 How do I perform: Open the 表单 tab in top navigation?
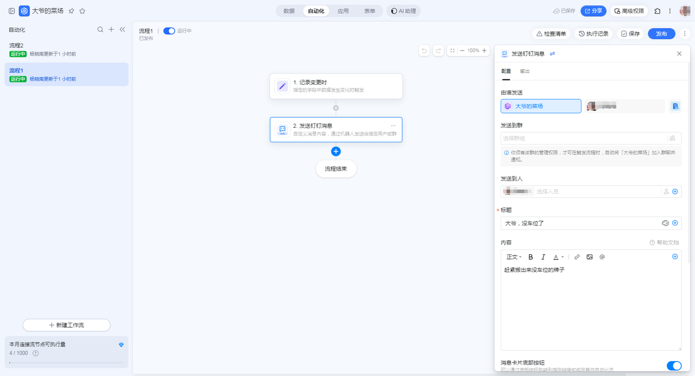369,11
